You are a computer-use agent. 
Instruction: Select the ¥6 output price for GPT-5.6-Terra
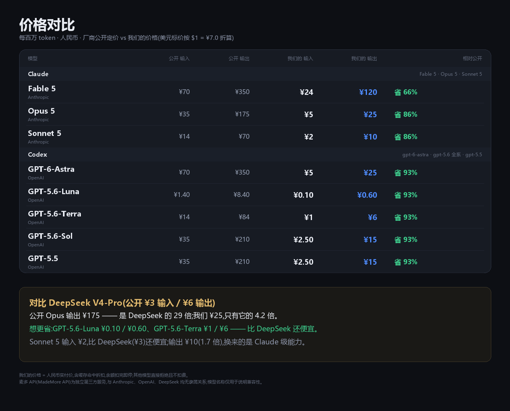(373, 218)
